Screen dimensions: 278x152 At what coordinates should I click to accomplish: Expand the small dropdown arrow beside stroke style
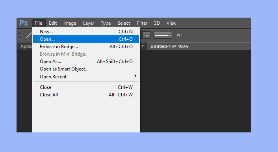point(147,35)
